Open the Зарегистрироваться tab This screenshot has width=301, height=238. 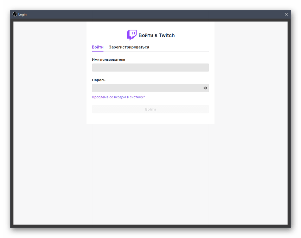point(129,47)
